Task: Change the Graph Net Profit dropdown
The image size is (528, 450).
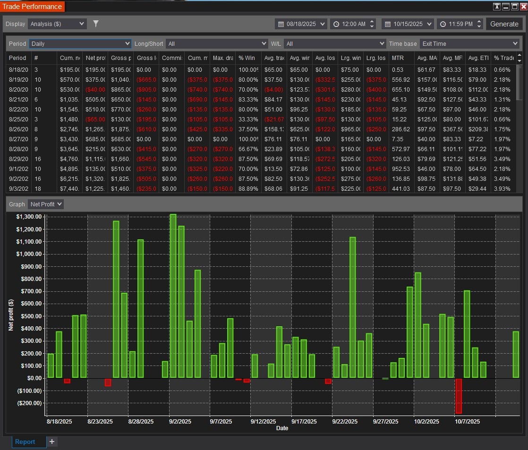Action: tap(46, 204)
